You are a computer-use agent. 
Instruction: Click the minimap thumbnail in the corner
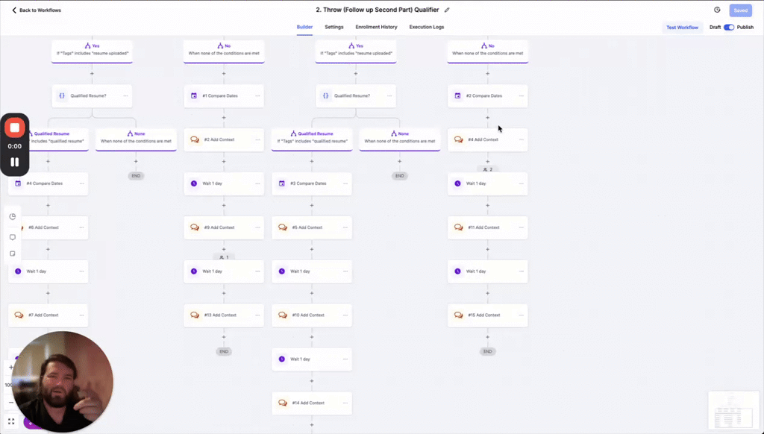(x=733, y=412)
